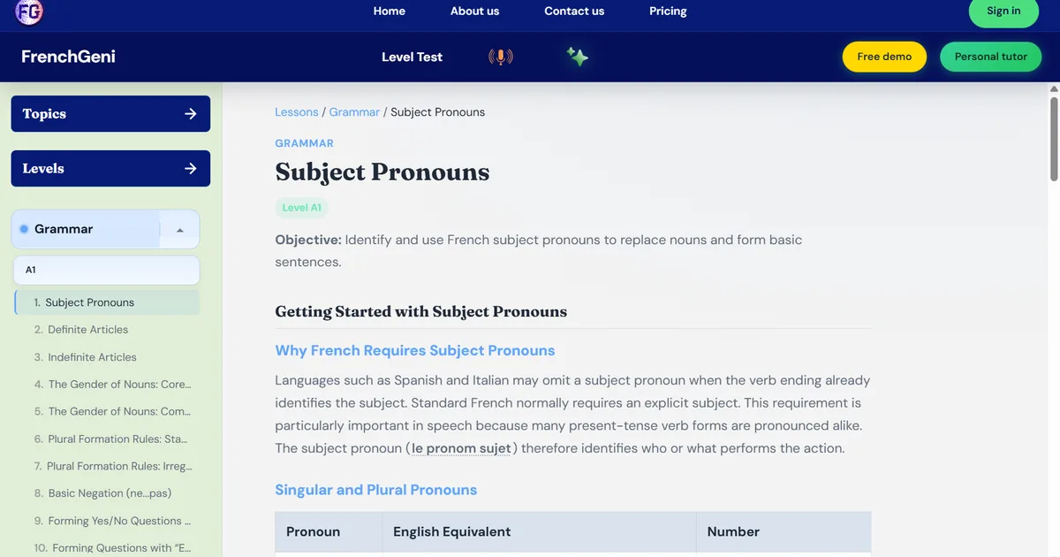Collapse the Grammar section with the caret
The width and height of the screenshot is (1060, 557).
coord(180,230)
